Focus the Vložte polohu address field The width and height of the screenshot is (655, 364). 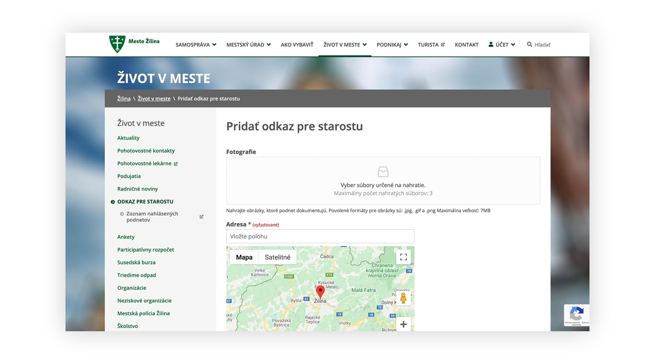tap(320, 236)
